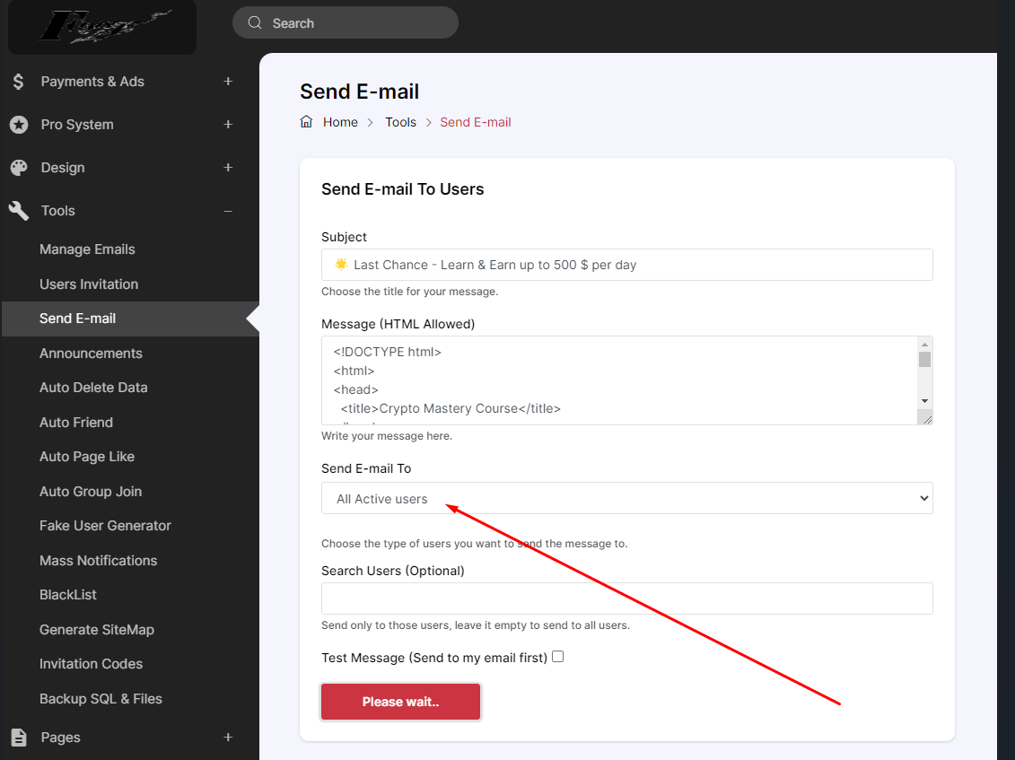Screen dimensions: 1015x760
Task: Expand Design with its plus sign
Action: pos(228,168)
